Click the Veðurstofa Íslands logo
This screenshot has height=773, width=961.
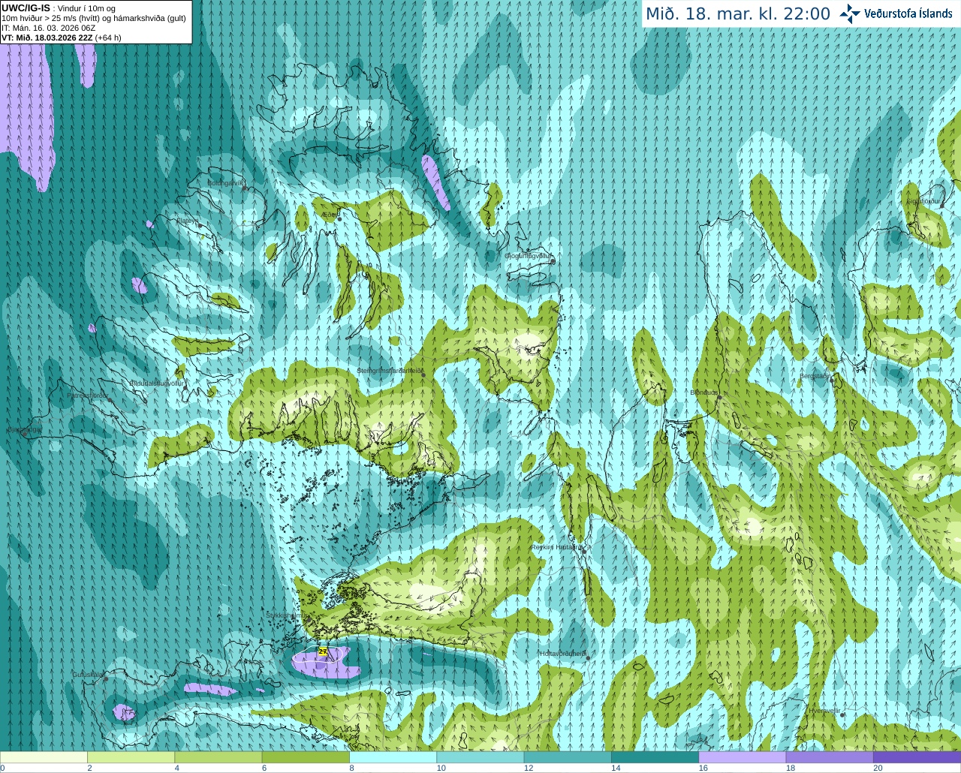[x=896, y=14]
